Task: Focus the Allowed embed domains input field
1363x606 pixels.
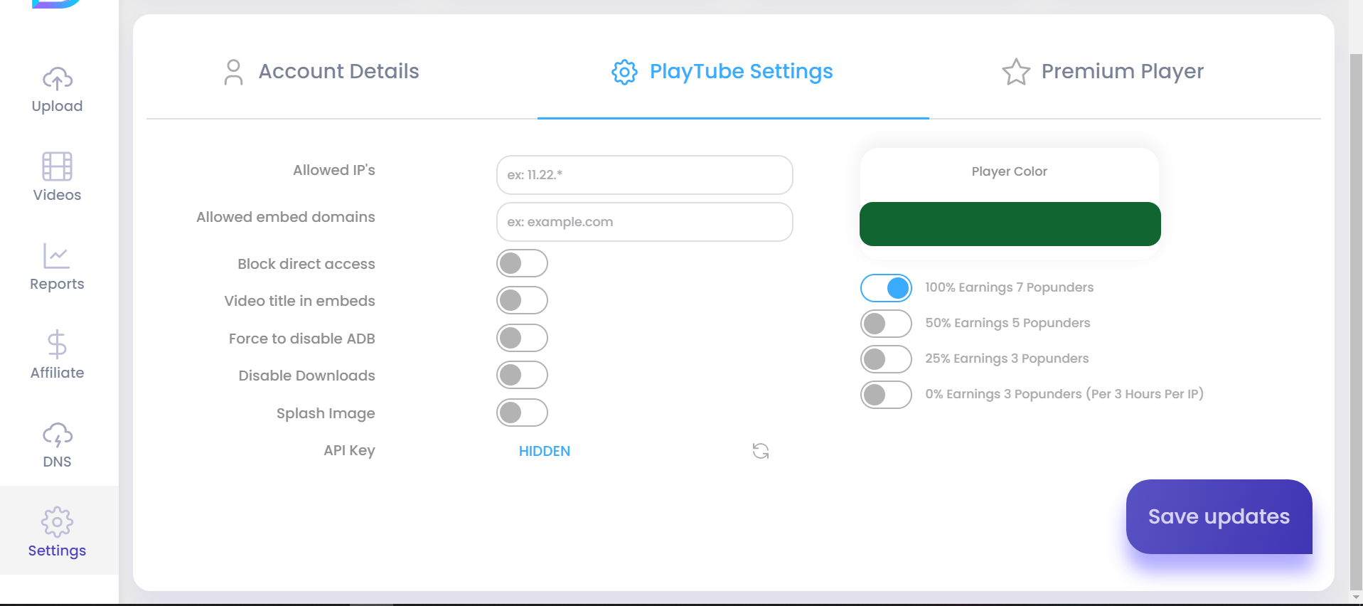Action: pos(644,222)
